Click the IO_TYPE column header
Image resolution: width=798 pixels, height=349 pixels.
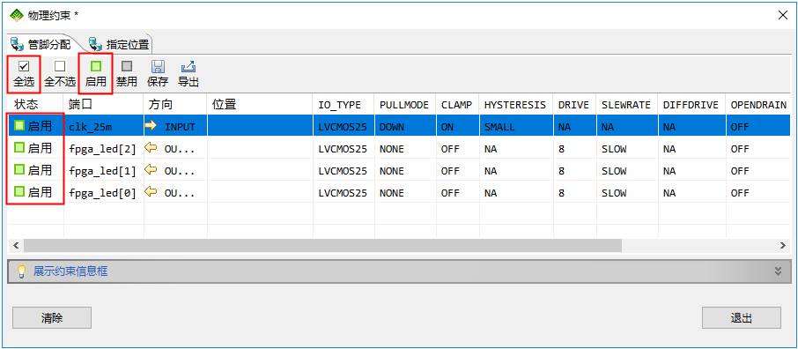pos(344,105)
